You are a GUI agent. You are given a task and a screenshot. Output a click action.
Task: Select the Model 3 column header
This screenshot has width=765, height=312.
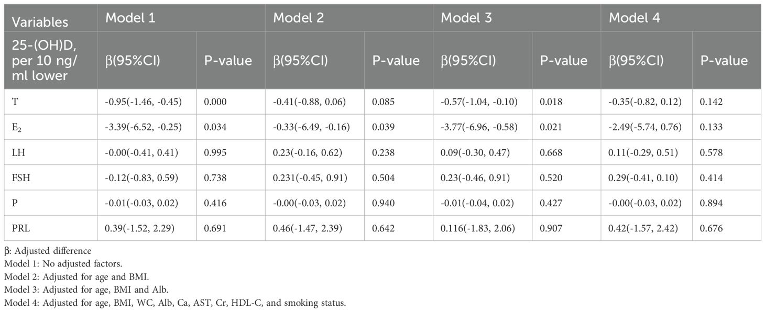click(466, 17)
